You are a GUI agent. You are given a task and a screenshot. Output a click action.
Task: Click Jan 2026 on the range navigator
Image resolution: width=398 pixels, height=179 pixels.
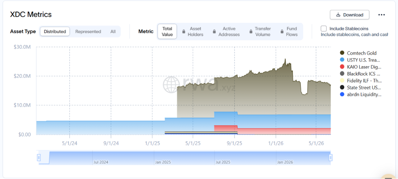[285, 162]
